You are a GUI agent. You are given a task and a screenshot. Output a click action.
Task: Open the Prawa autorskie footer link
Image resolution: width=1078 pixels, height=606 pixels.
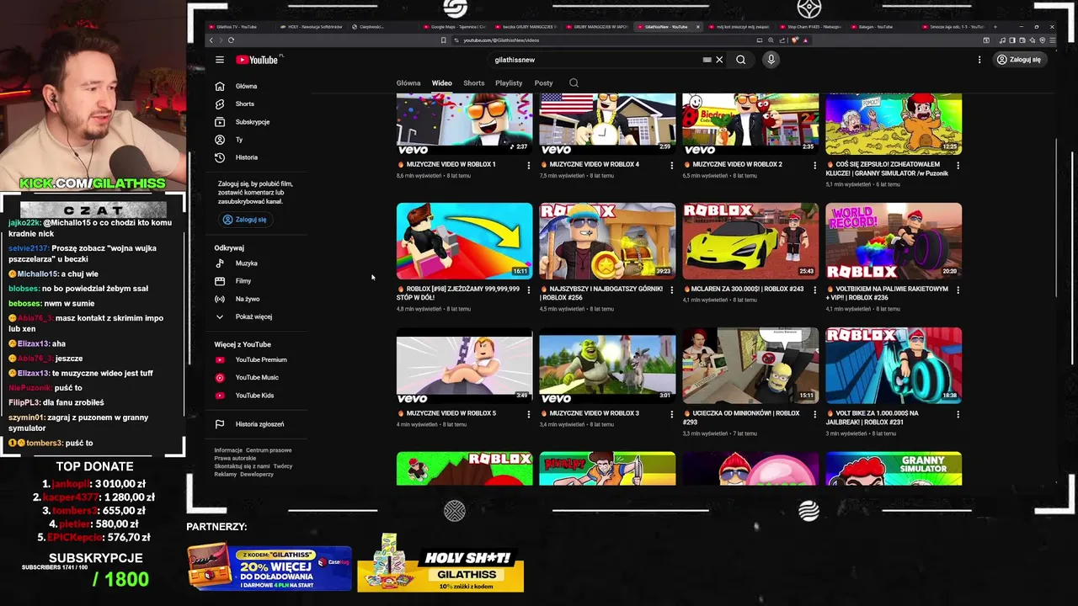point(235,459)
